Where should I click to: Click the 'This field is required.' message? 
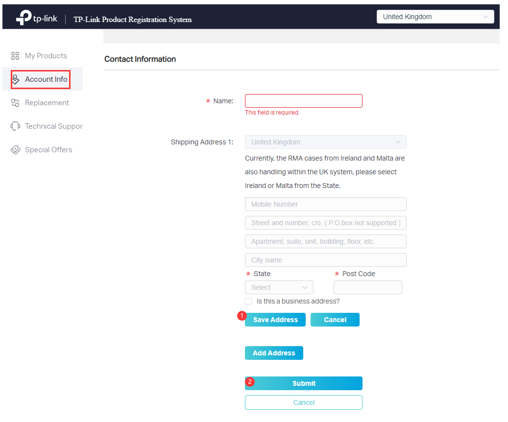click(x=272, y=113)
